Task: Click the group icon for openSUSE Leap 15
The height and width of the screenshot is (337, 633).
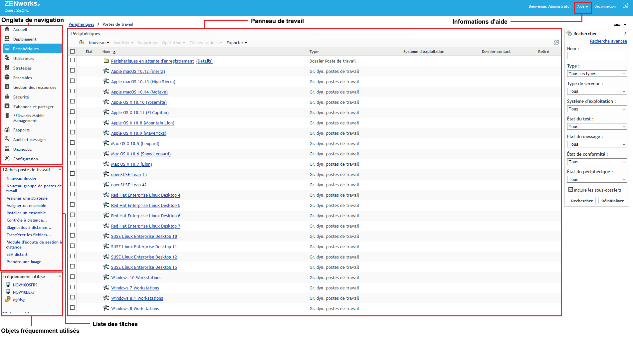Action: coord(106,174)
